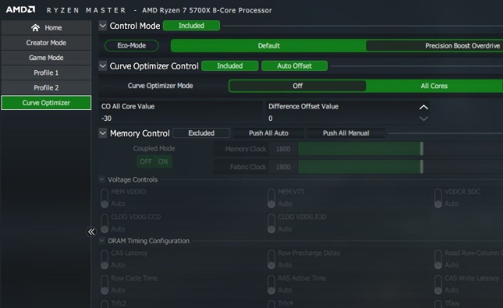The width and height of the screenshot is (503, 308).
Task: Toggle the RAS Active Time auto switch
Action: [271, 284]
